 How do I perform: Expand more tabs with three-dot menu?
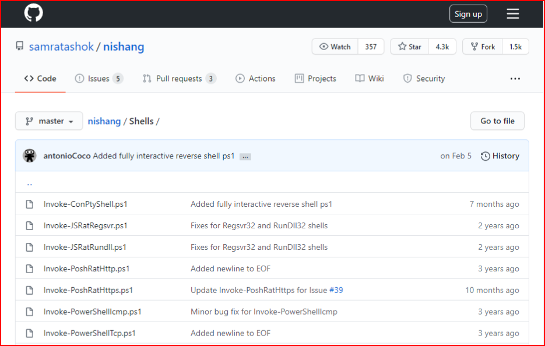[x=515, y=79]
